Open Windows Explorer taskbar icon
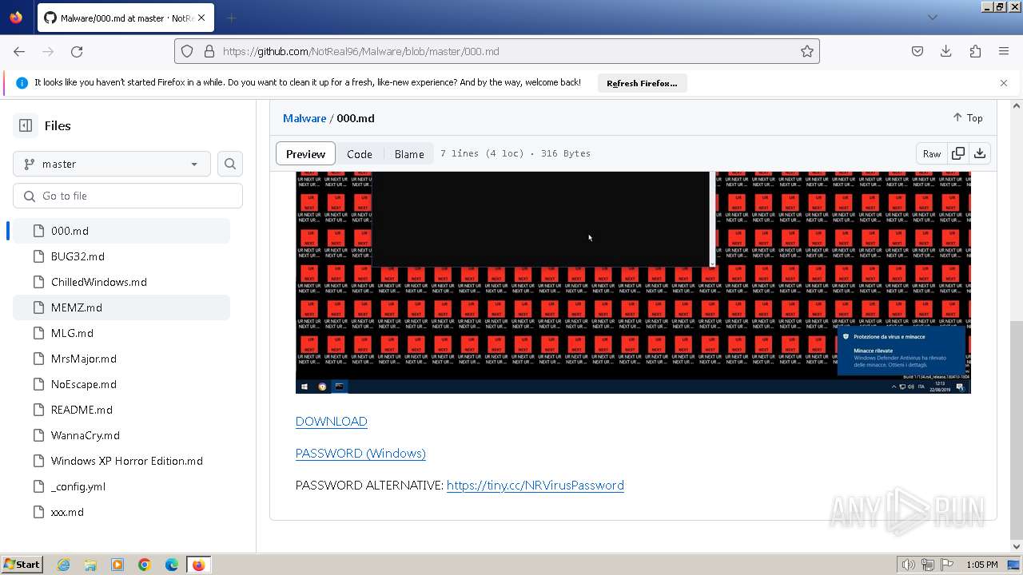This screenshot has height=575, width=1023. pyautogui.click(x=90, y=565)
